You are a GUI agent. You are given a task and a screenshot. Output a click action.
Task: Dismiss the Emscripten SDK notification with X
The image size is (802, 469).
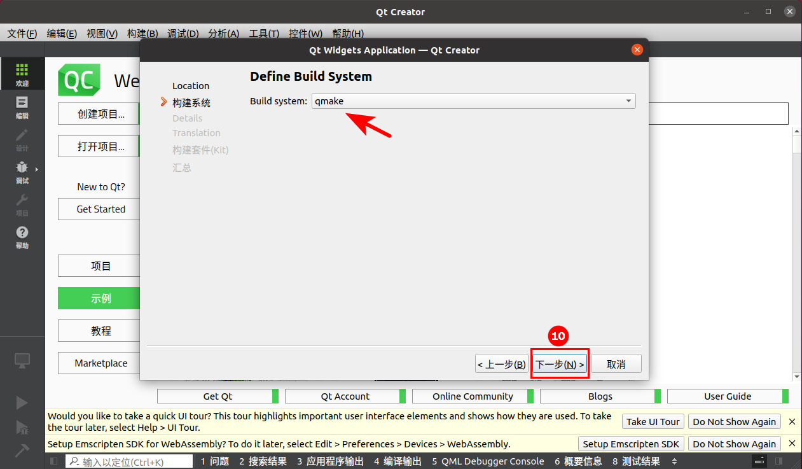[x=792, y=444]
